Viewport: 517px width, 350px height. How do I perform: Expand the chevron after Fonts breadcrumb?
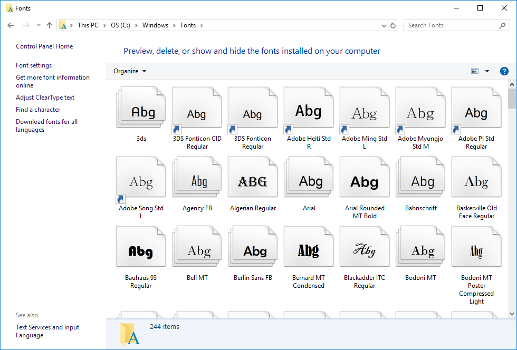(x=202, y=25)
